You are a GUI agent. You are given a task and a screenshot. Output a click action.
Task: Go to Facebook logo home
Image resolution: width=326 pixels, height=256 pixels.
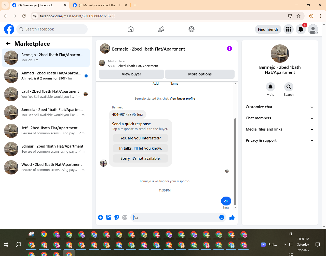(9, 29)
